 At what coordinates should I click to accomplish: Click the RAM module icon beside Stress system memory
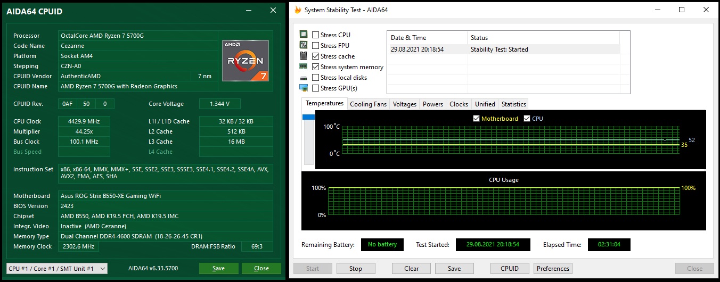click(x=304, y=67)
